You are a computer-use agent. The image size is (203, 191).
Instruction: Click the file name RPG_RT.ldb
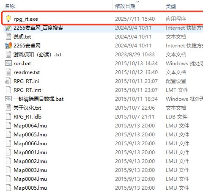[27, 117]
